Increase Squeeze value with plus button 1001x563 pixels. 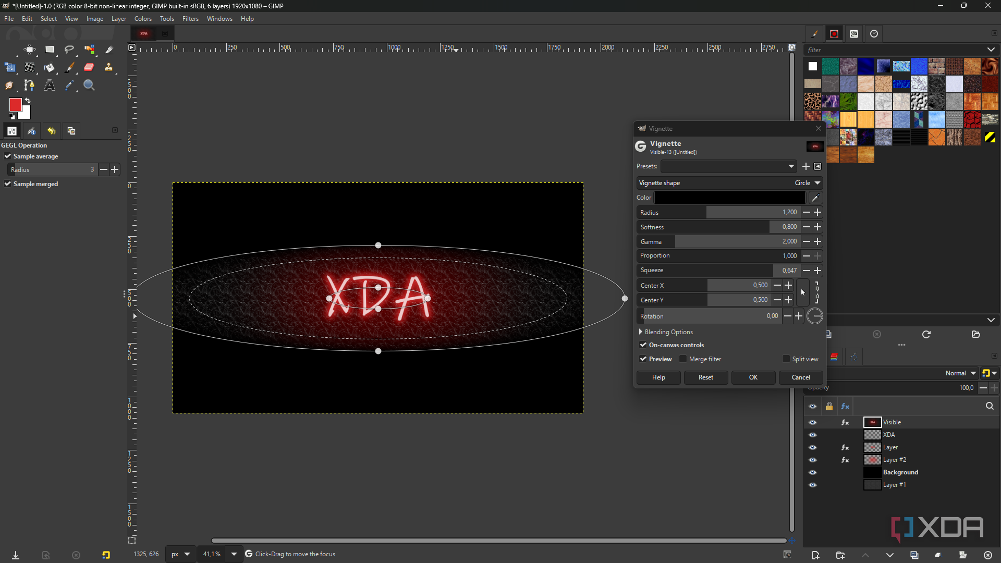(x=817, y=271)
